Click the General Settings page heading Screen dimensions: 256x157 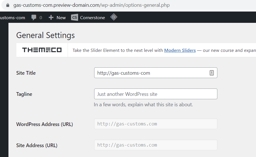pos(45,35)
